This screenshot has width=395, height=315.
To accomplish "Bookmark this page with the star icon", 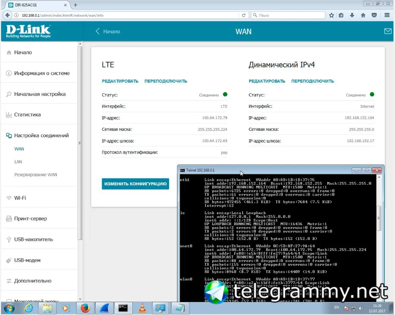I will pyautogui.click(x=332, y=15).
